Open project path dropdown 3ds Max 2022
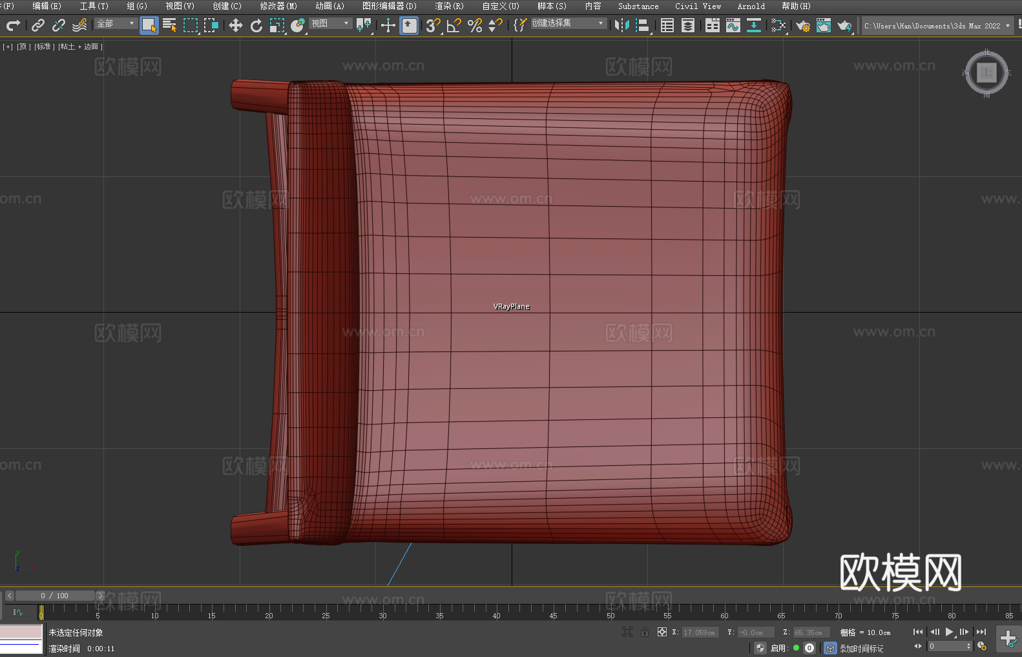Image resolution: width=1022 pixels, height=657 pixels. coord(937,26)
